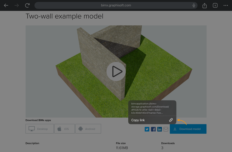The height and width of the screenshot is (152, 232).
Task: Click the Downloads label
Action: (168, 143)
